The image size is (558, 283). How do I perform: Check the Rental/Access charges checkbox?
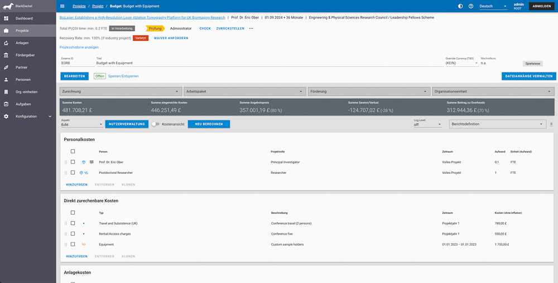(73, 233)
